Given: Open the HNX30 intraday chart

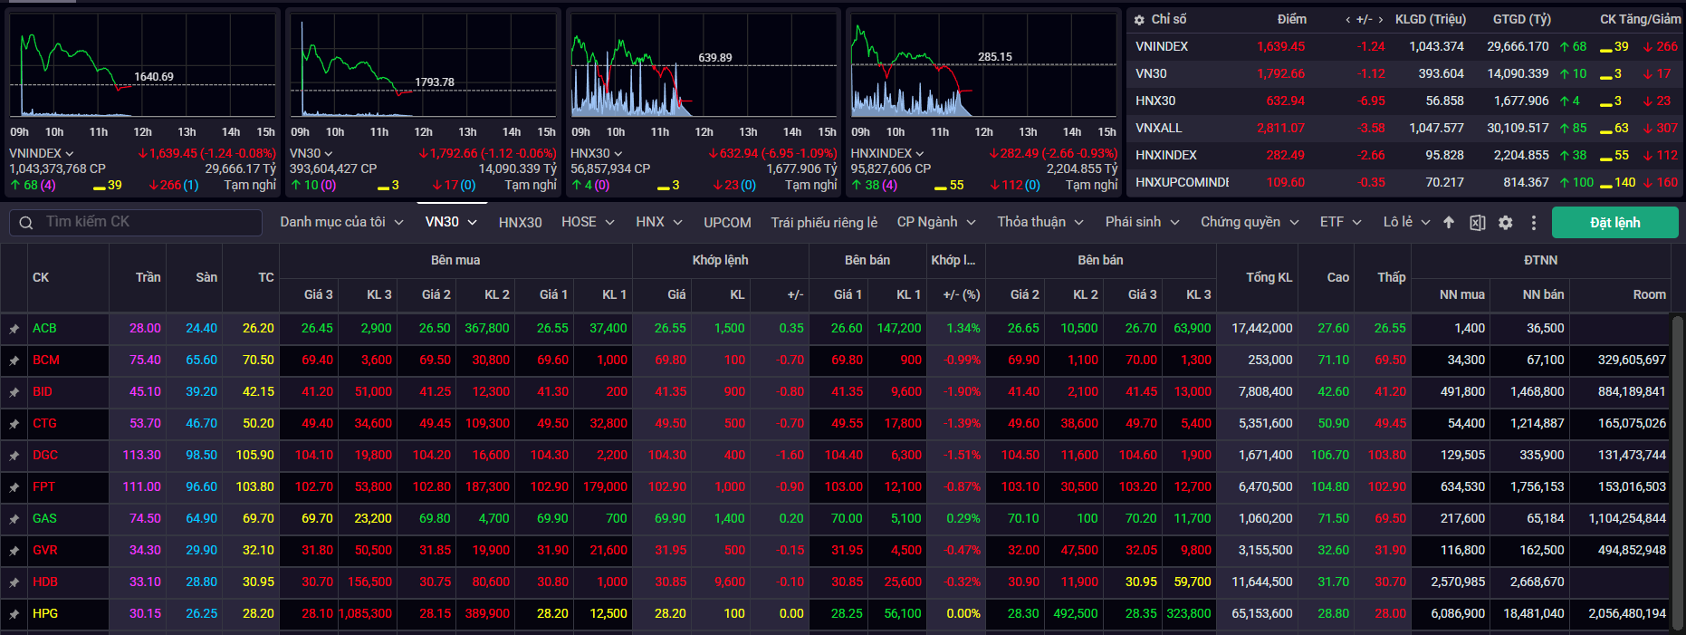Looking at the screenshot, I should pyautogui.click(x=704, y=65).
